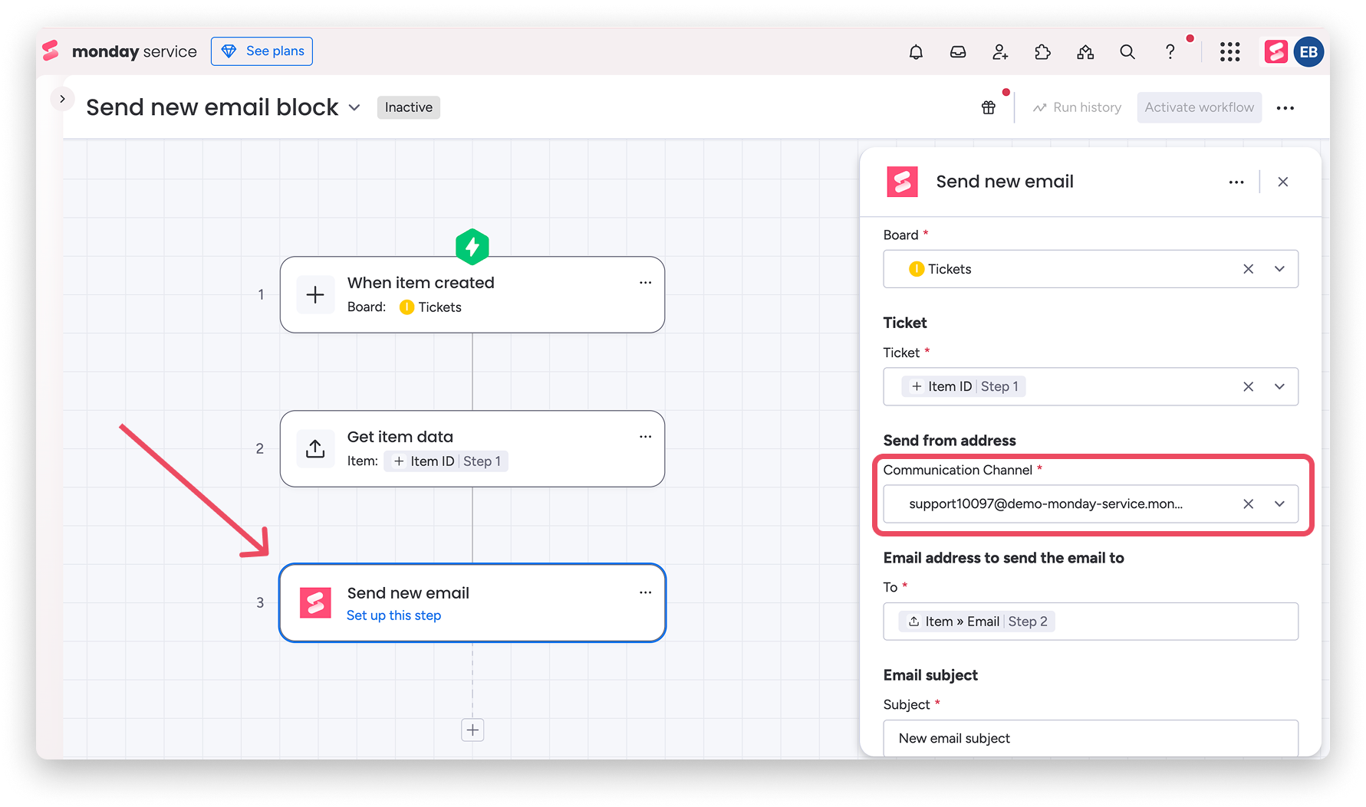Add a new step with plus button
This screenshot has width=1366, height=807.
click(472, 730)
